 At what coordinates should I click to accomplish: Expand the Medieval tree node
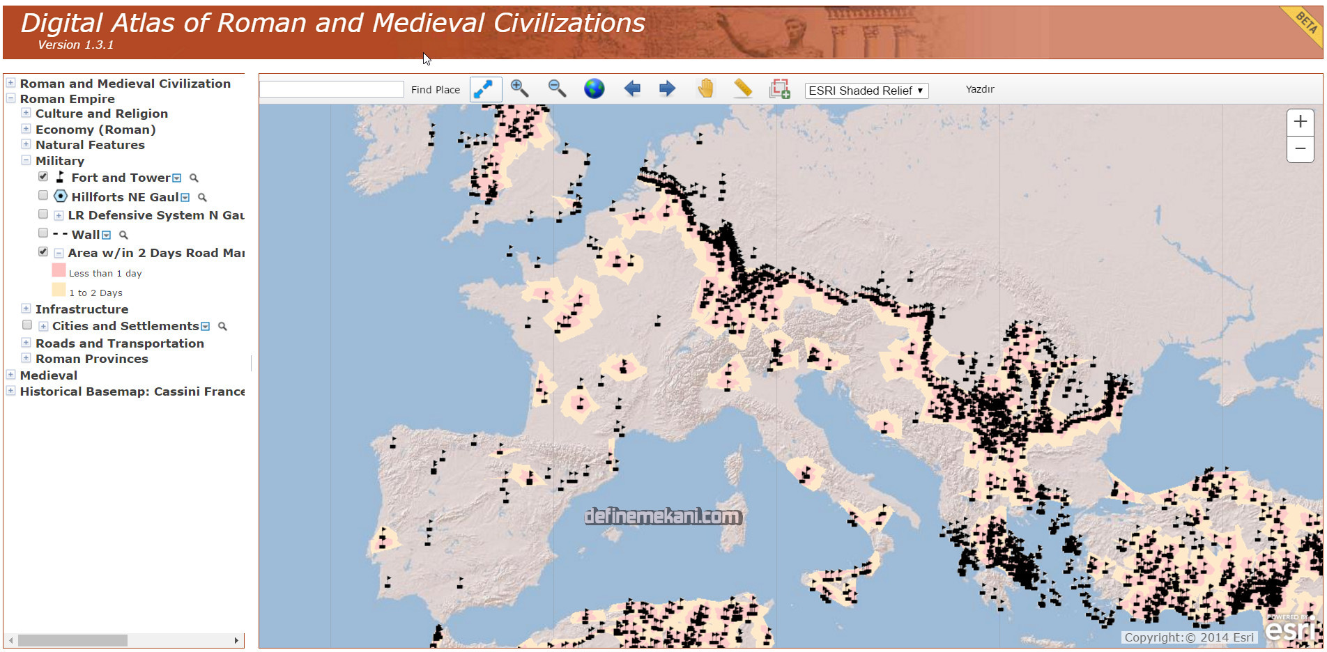[10, 375]
